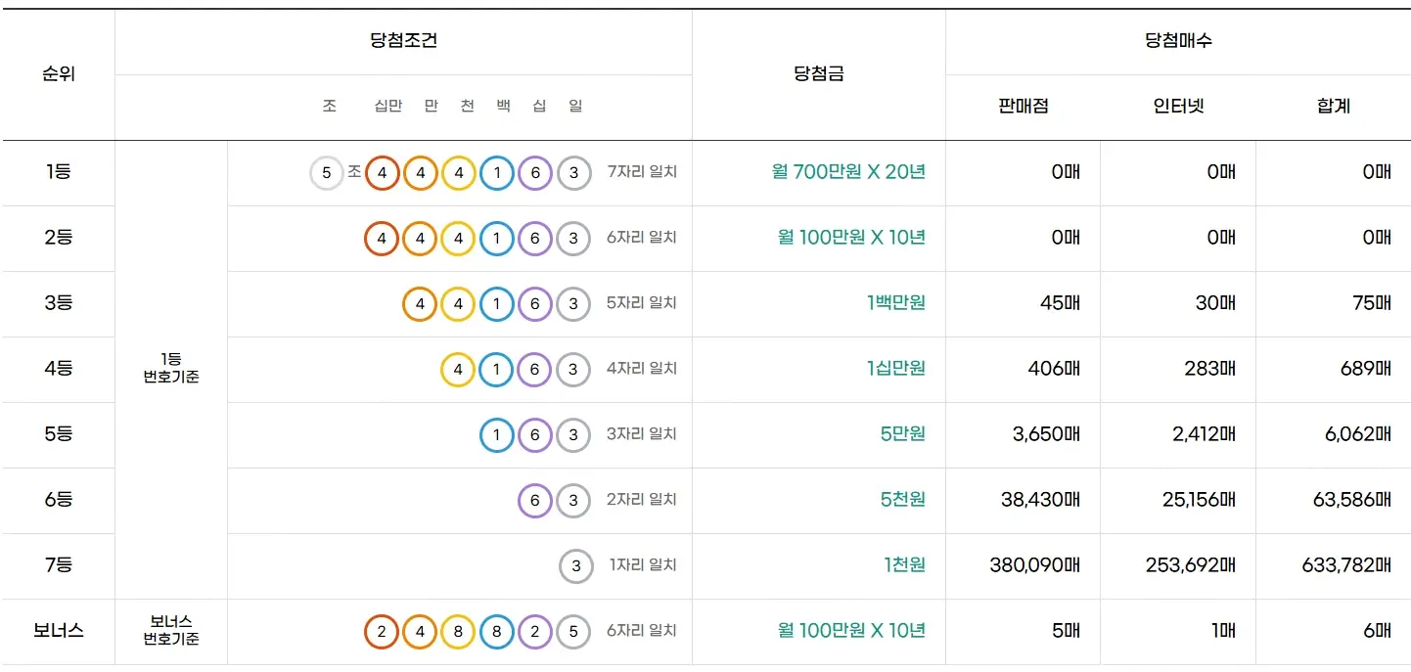
Task: Click the red ball 2 in 보너스 row
Action: coord(382,632)
